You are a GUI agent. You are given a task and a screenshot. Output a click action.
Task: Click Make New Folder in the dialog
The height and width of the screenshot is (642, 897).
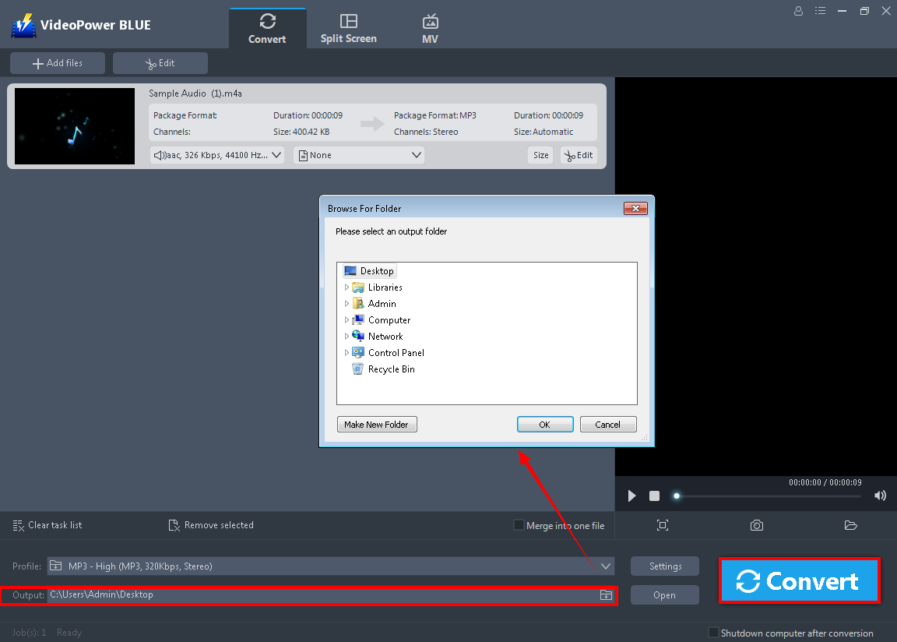click(x=377, y=424)
